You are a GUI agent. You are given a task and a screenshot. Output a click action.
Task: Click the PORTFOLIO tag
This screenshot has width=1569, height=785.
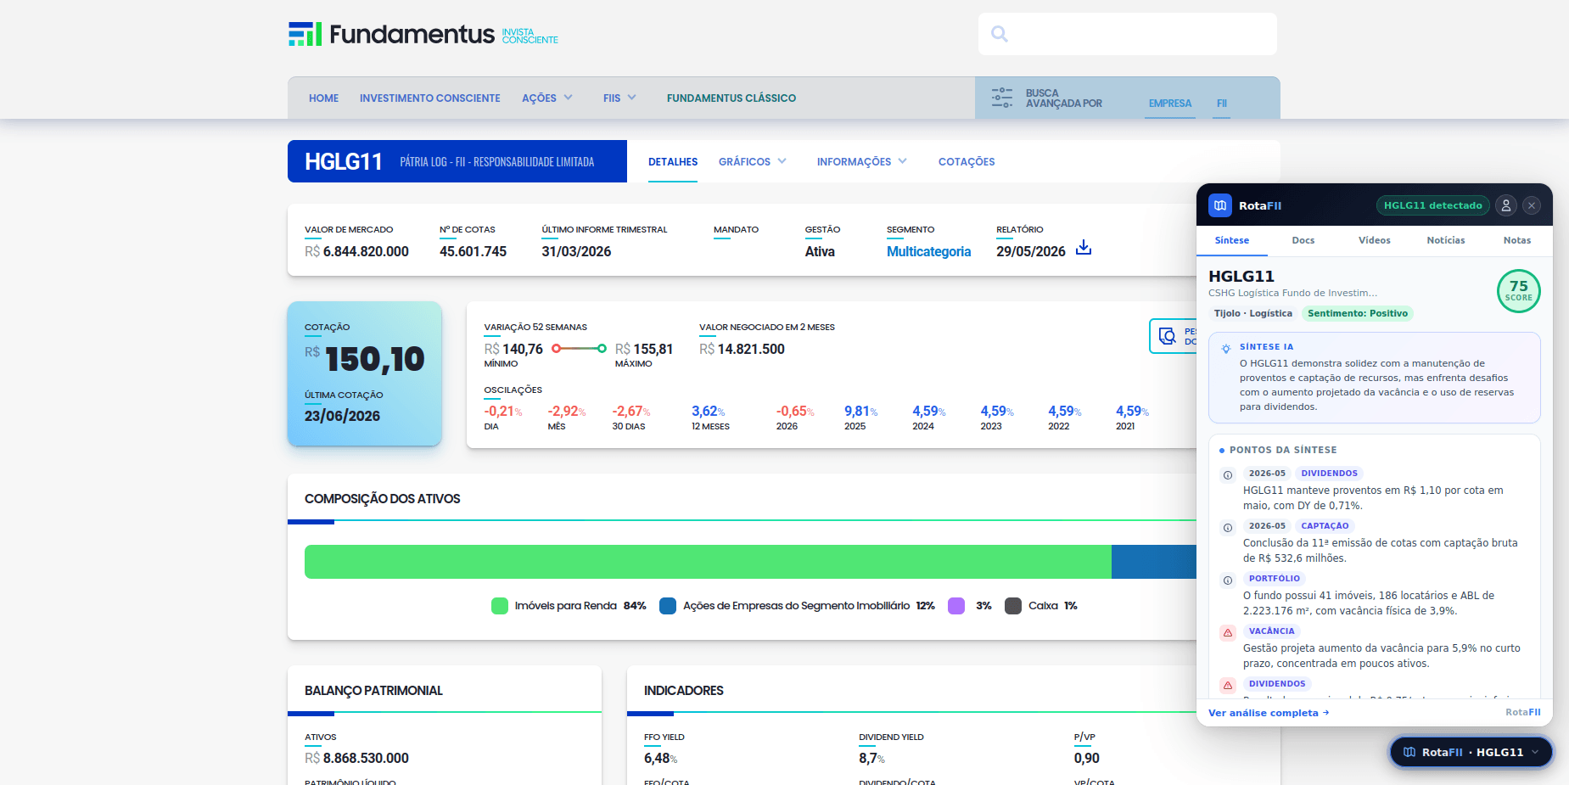point(1274,579)
